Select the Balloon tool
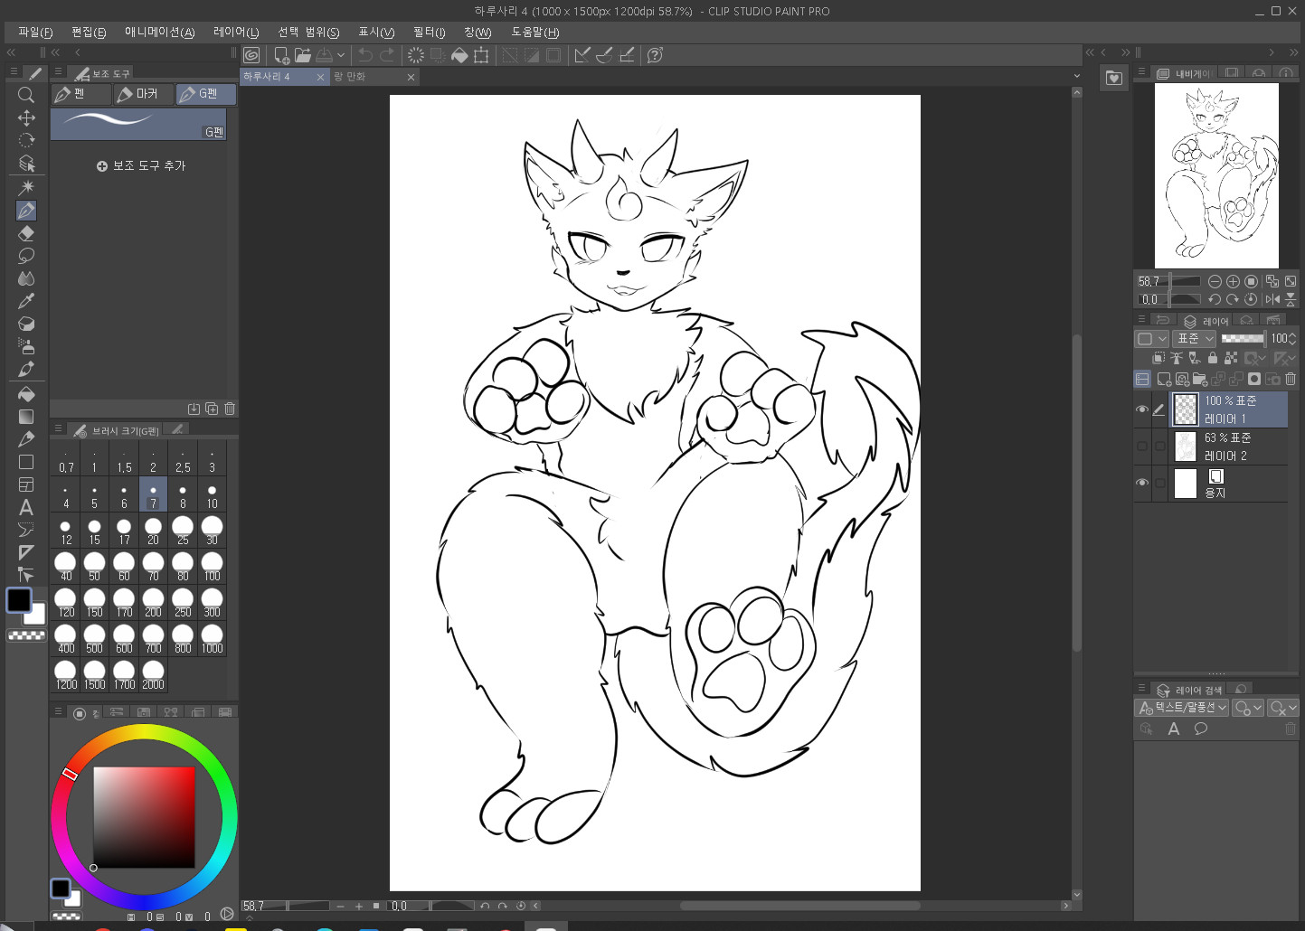 26,530
